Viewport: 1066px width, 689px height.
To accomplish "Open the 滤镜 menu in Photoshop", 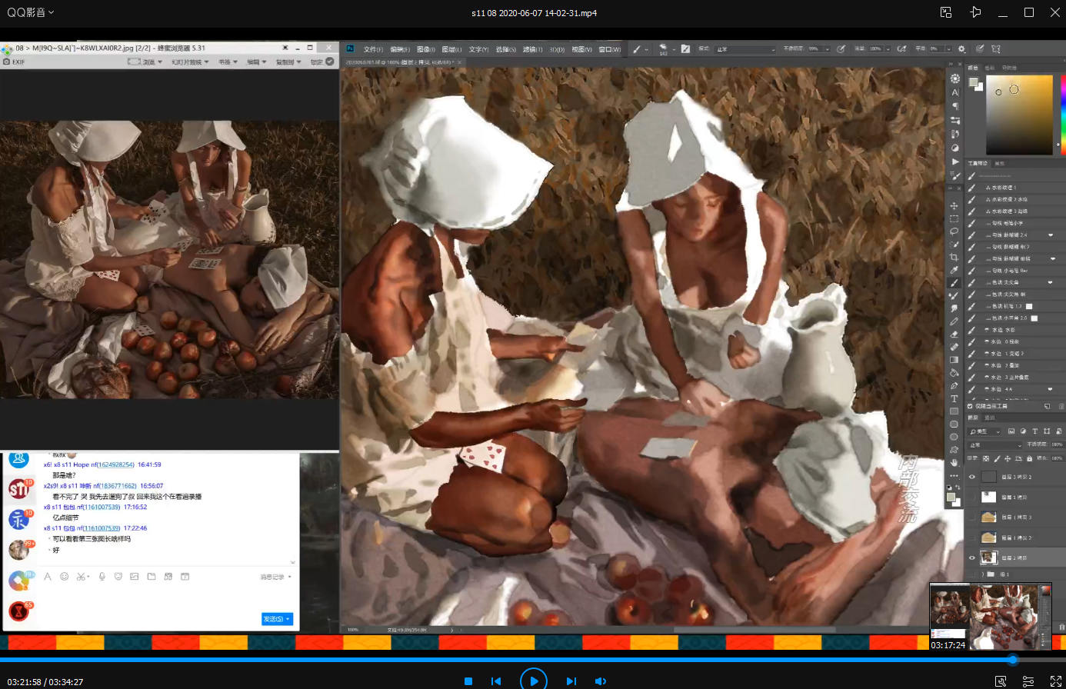I will [531, 49].
